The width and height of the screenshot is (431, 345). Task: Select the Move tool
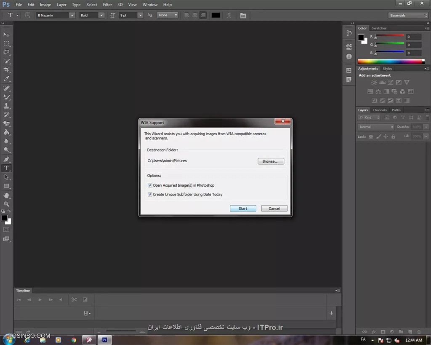click(x=6, y=35)
